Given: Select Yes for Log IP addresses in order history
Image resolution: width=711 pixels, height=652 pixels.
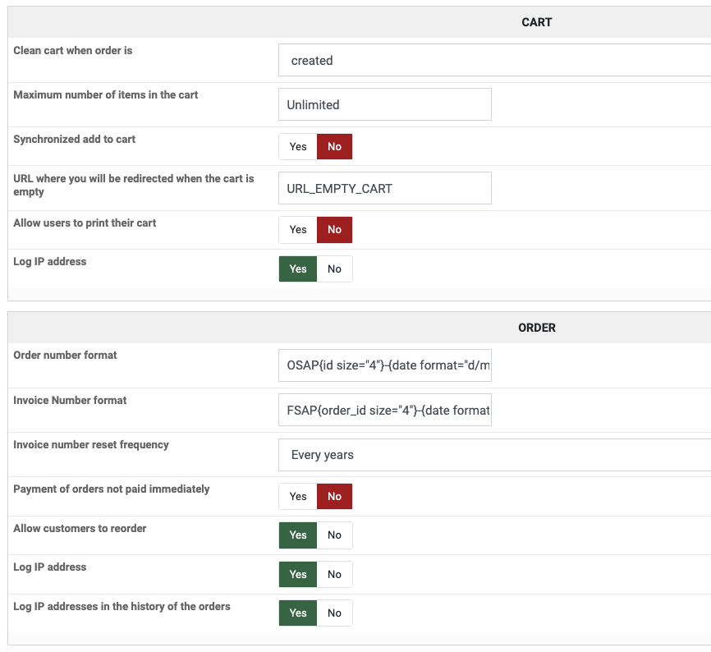Looking at the screenshot, I should click(x=298, y=613).
